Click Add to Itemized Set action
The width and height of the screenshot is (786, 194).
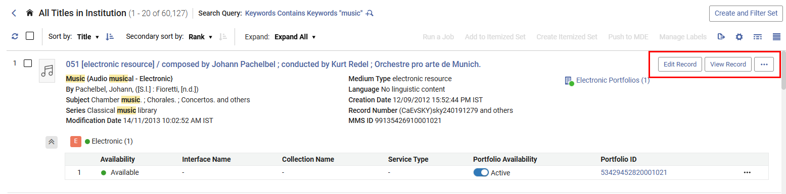(x=495, y=37)
